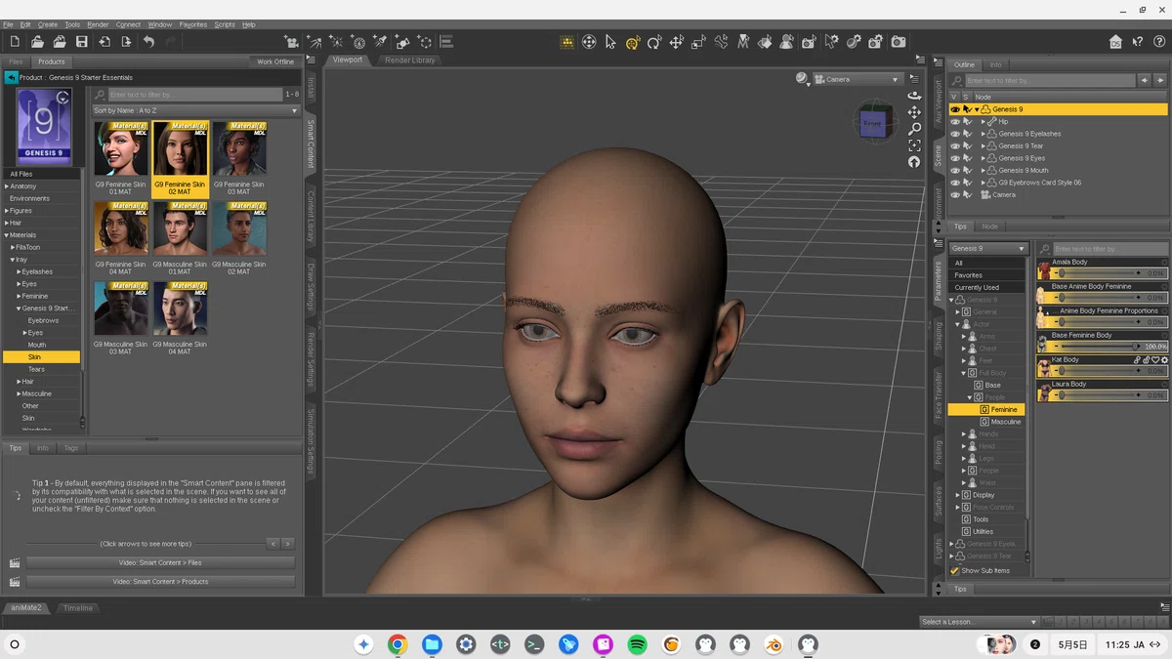
Task: Switch to Render Library tab
Action: (x=410, y=61)
